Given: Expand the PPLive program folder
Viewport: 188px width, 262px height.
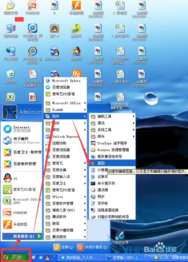Looking at the screenshot, I should click(x=65, y=197).
